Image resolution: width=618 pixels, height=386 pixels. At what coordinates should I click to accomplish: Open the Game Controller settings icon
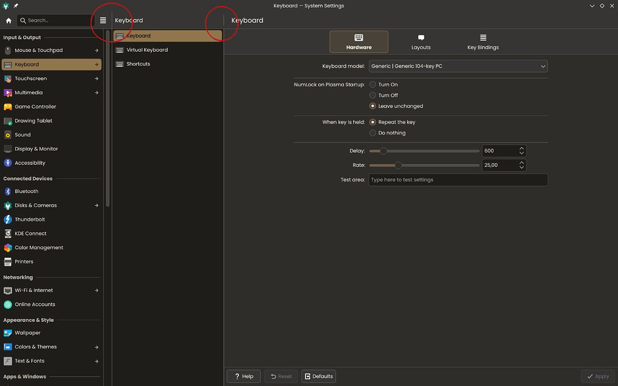(x=8, y=107)
